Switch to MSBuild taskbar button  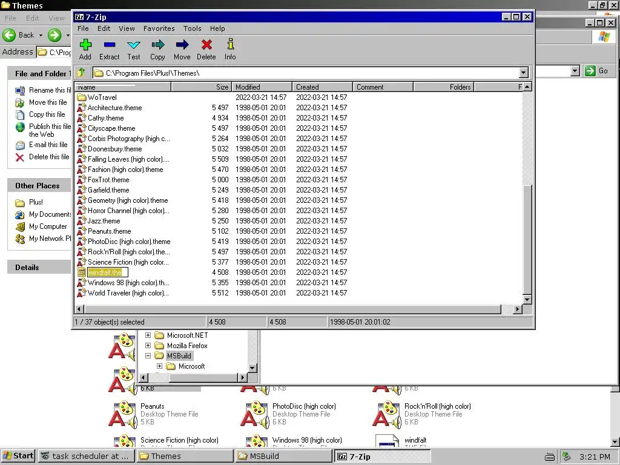[x=283, y=456]
